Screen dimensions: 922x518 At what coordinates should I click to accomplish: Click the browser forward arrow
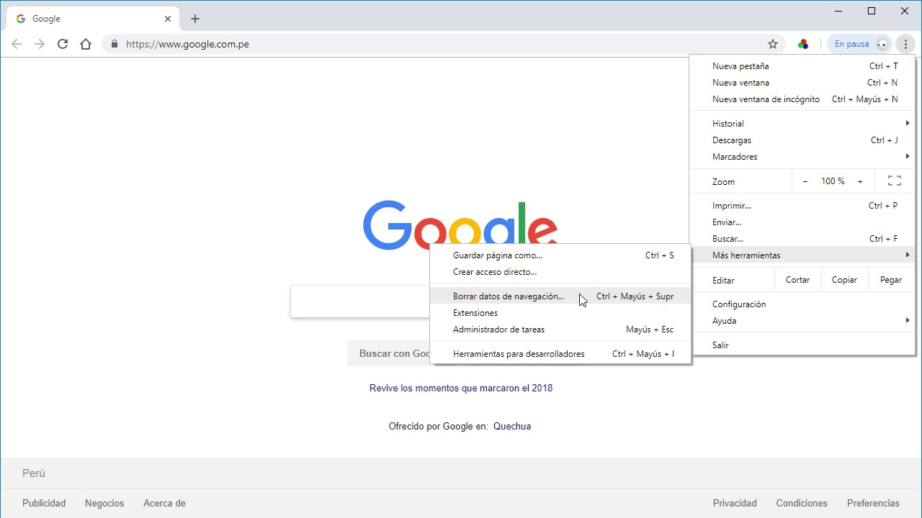tap(40, 44)
